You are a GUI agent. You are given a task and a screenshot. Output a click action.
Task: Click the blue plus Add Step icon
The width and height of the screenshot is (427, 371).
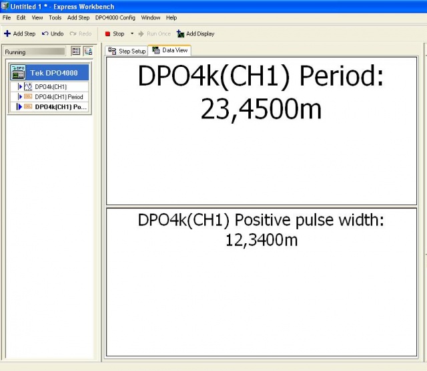(7, 33)
